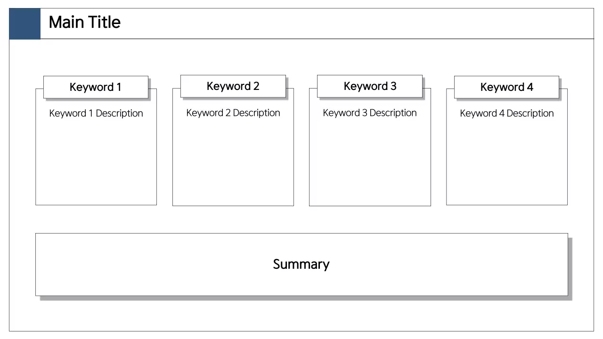Pick the Keyword 3 header label
This screenshot has height=339, width=603.
point(370,86)
